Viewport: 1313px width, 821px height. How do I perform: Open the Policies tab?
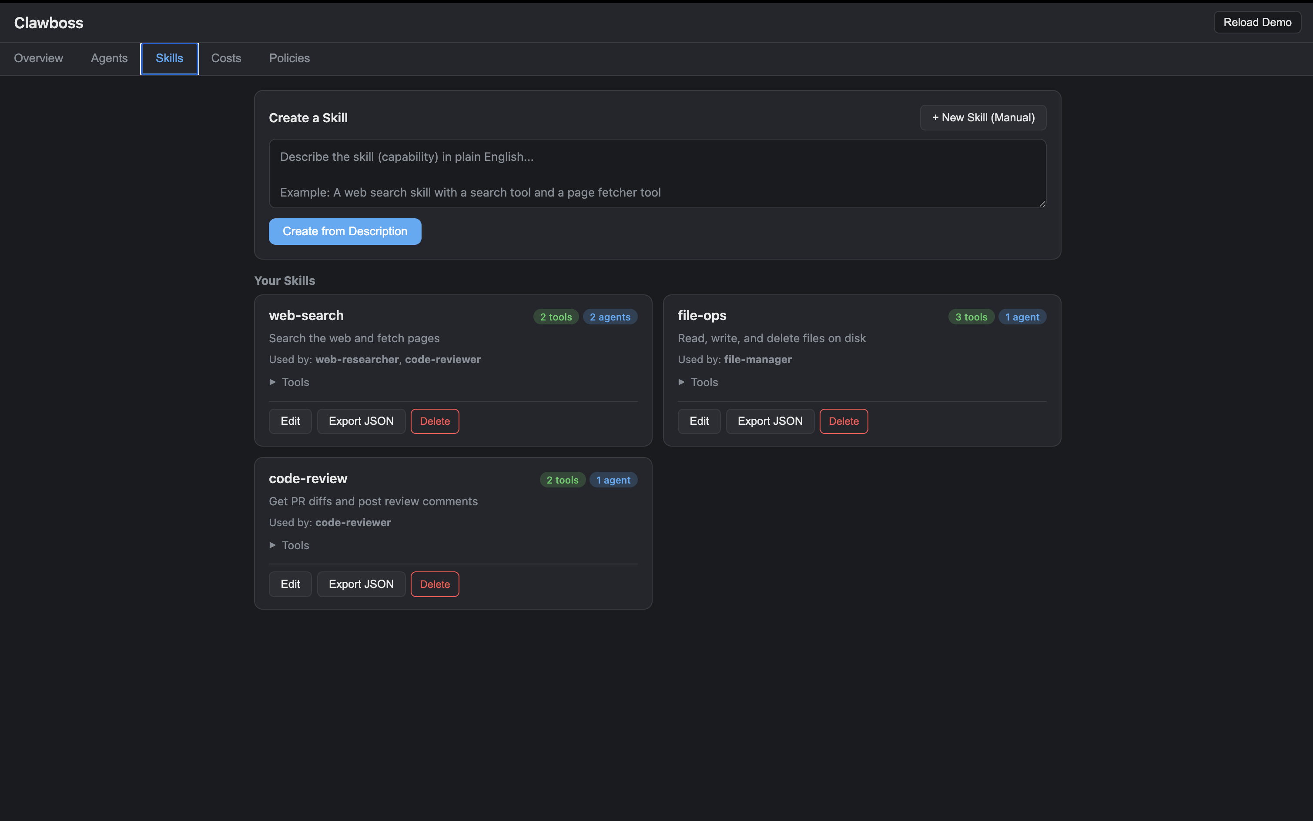[290, 58]
